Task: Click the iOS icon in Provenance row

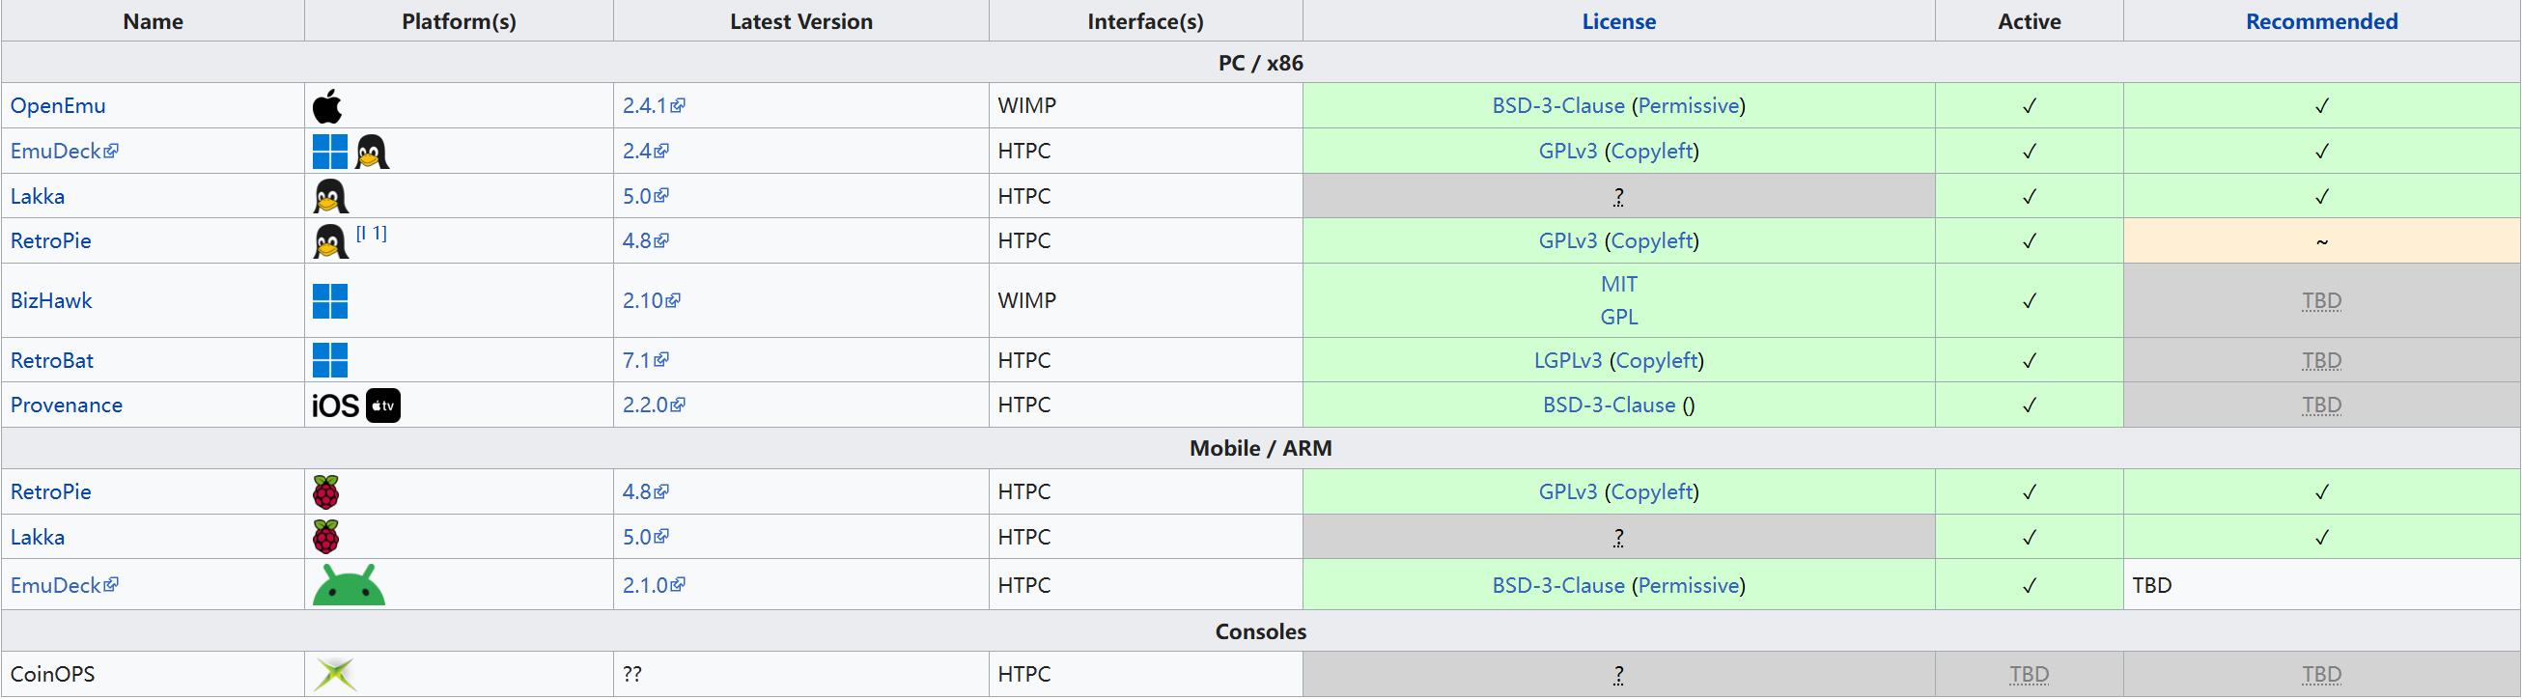Action: [x=336, y=405]
